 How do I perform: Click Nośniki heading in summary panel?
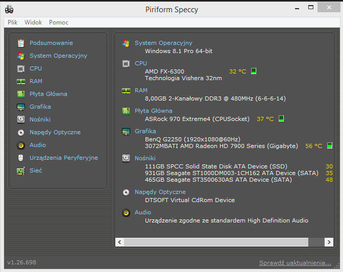point(145,158)
